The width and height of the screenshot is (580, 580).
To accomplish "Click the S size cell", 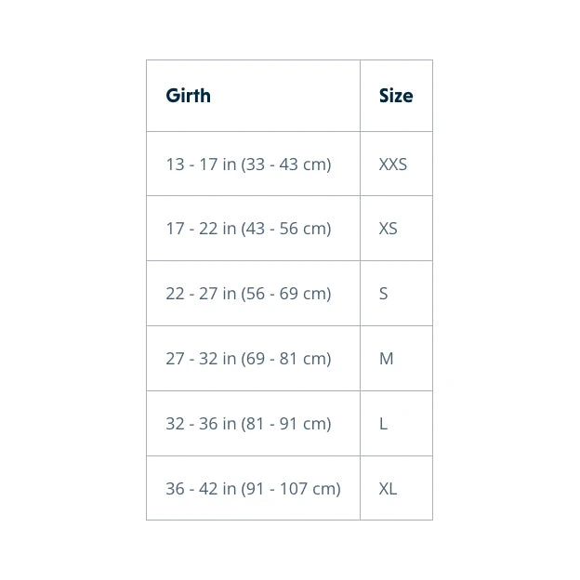I will (384, 294).
